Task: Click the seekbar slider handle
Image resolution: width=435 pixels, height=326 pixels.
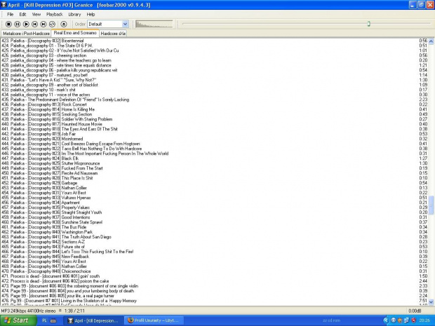Action: [368, 24]
